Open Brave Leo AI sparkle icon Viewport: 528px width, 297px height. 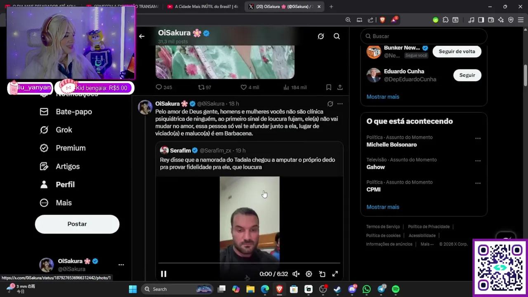click(x=501, y=20)
